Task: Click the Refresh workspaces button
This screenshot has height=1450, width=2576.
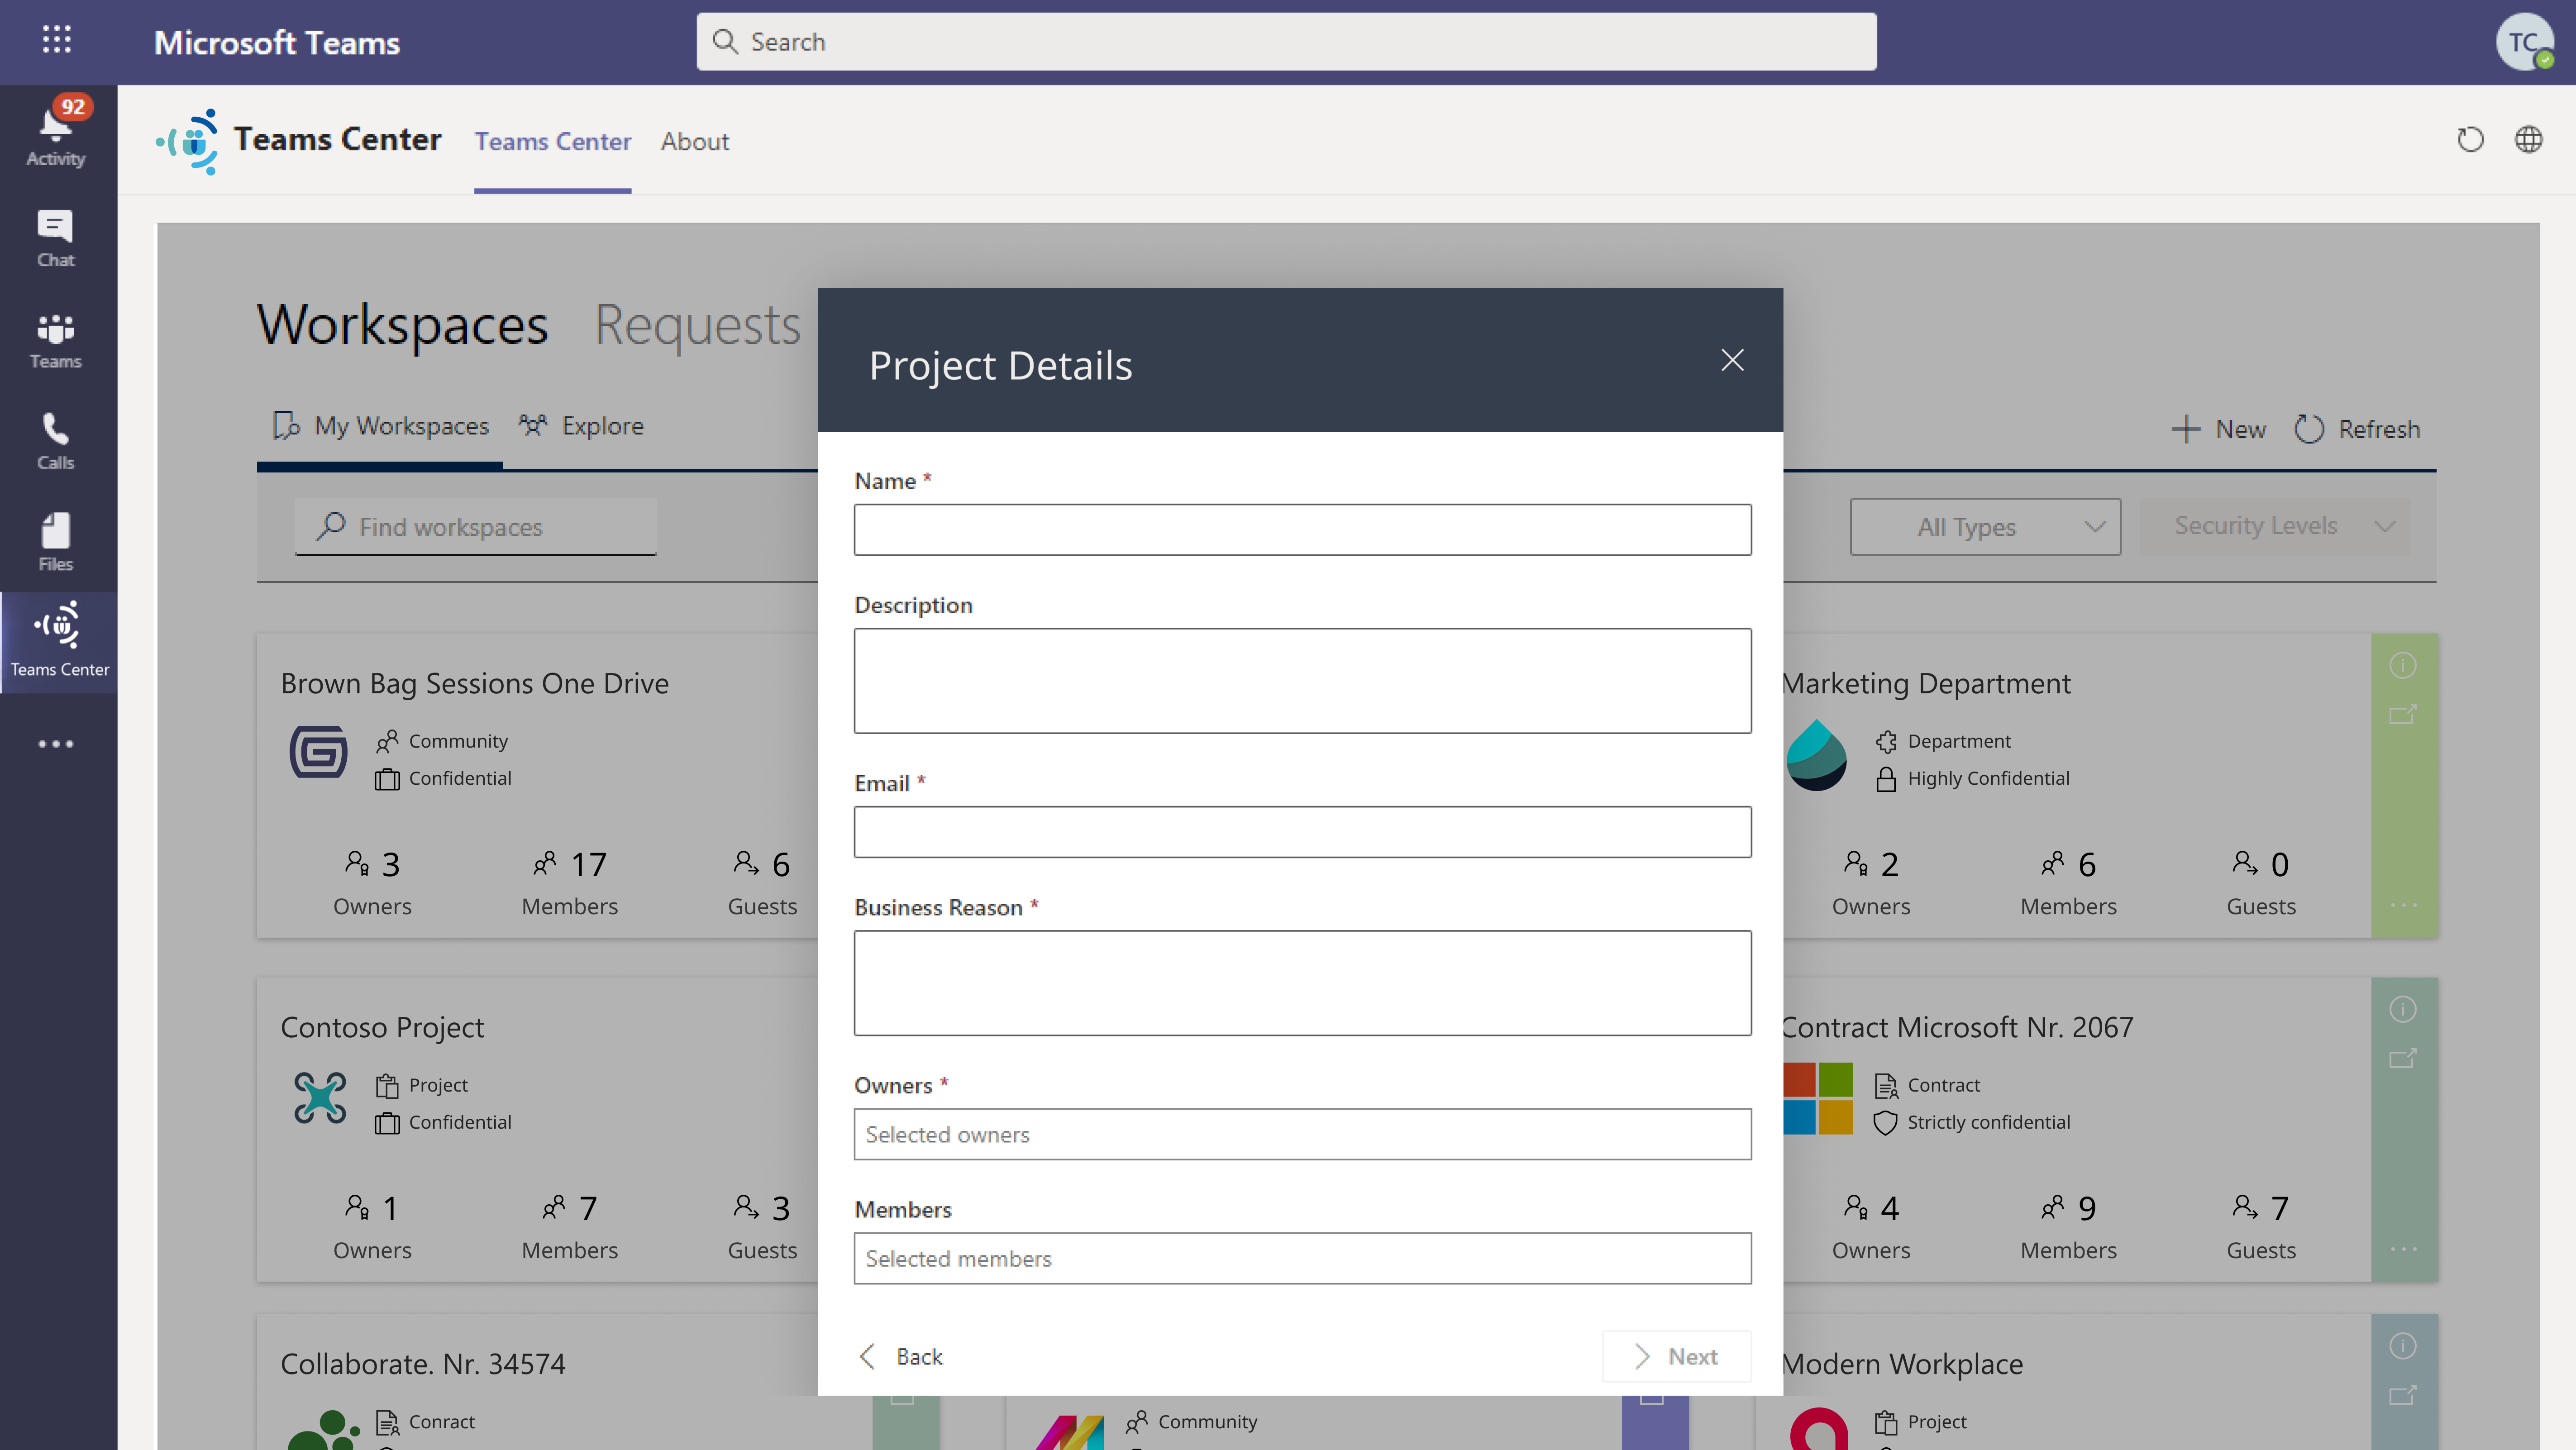Action: pos(2357,430)
